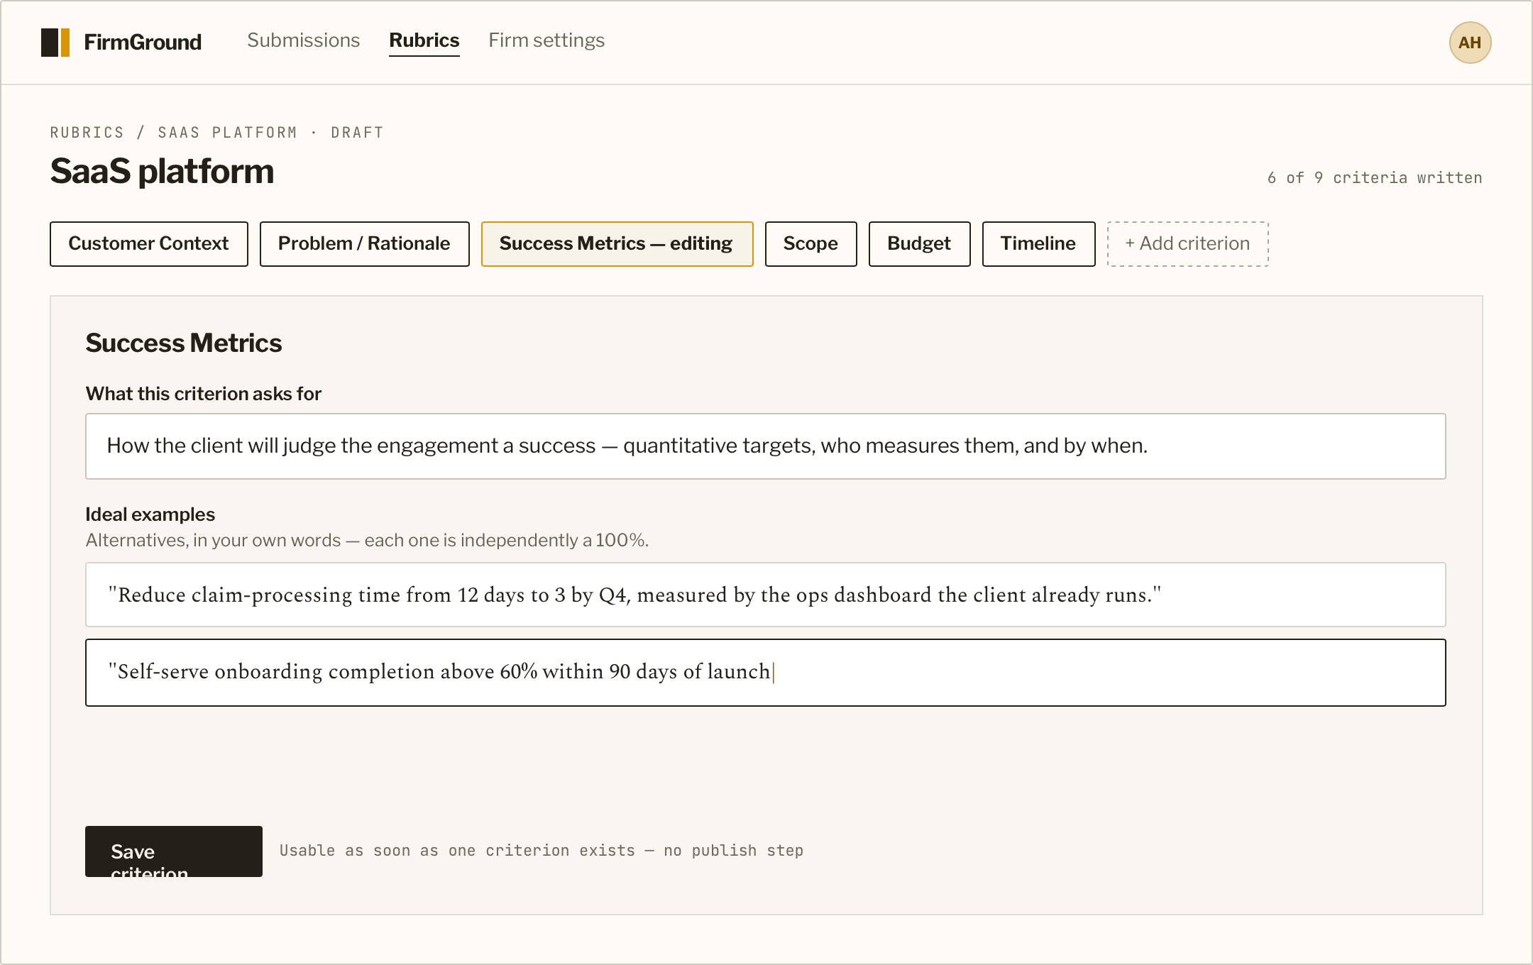The image size is (1533, 965).
Task: Click the 'no publish step' note
Action: [x=733, y=851]
